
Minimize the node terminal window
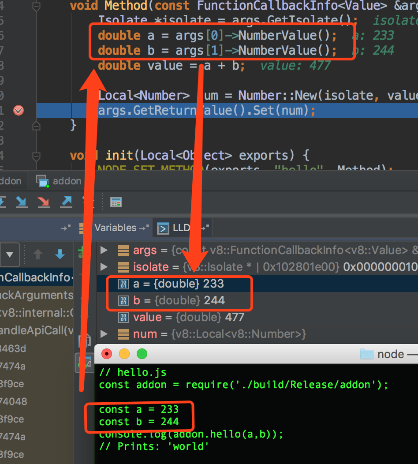[124, 354]
